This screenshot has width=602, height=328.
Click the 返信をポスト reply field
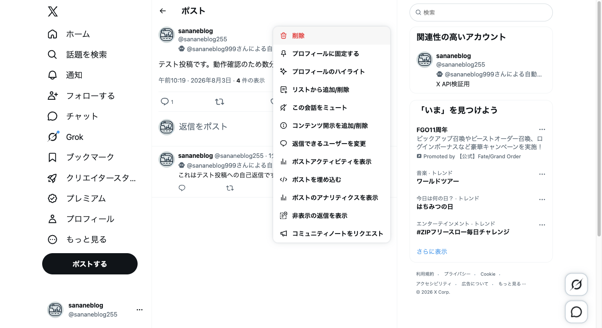click(203, 127)
